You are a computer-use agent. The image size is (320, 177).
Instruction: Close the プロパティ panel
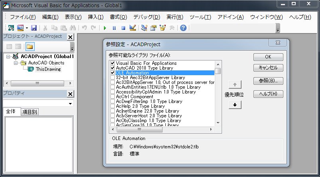point(70,94)
